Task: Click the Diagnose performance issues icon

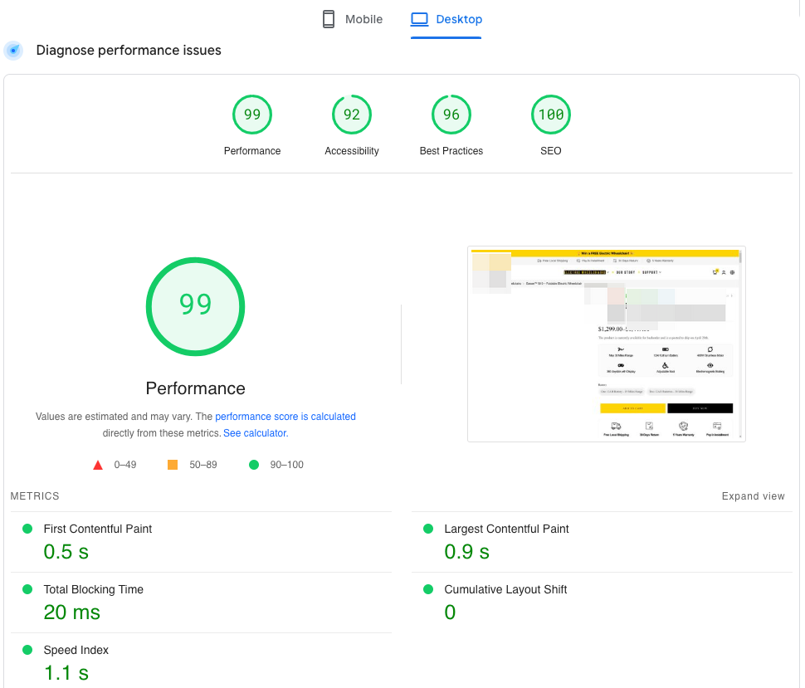Action: tap(13, 51)
